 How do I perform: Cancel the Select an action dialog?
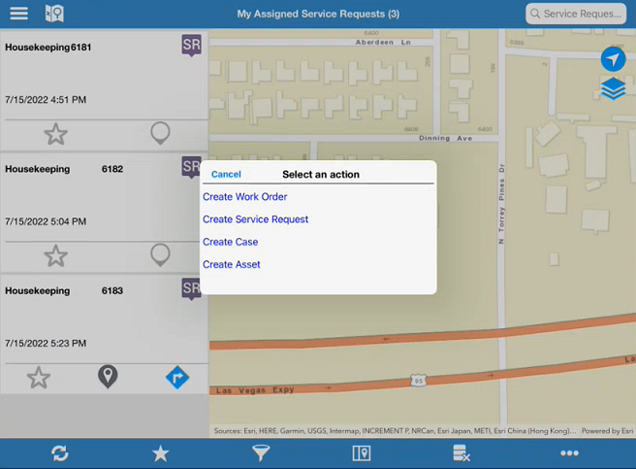[x=226, y=175]
